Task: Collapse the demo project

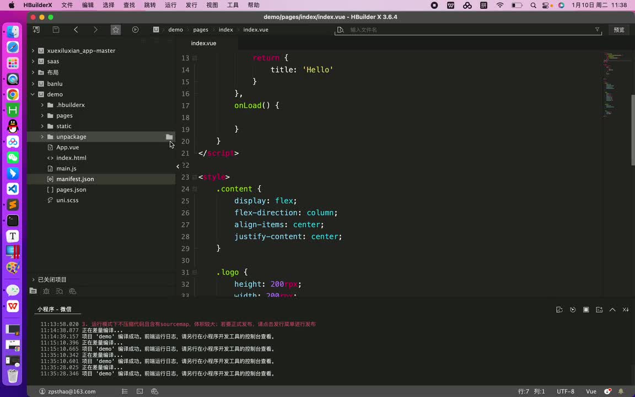Action: tap(33, 94)
